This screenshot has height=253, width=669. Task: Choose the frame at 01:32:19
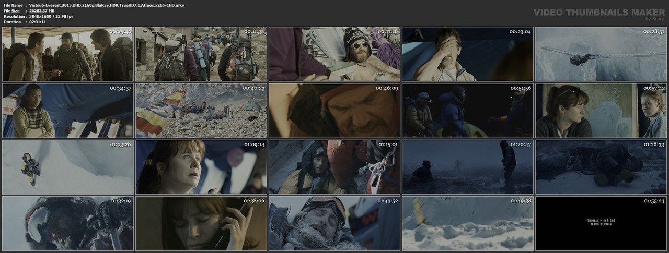pos(67,223)
